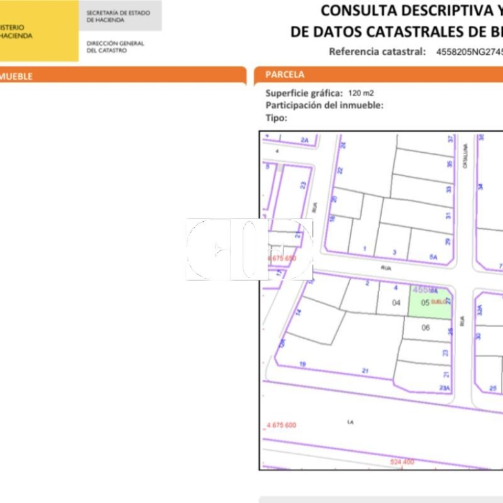The width and height of the screenshot is (503, 503).
Task: Select the '120 m2' surface value
Action: point(361,94)
